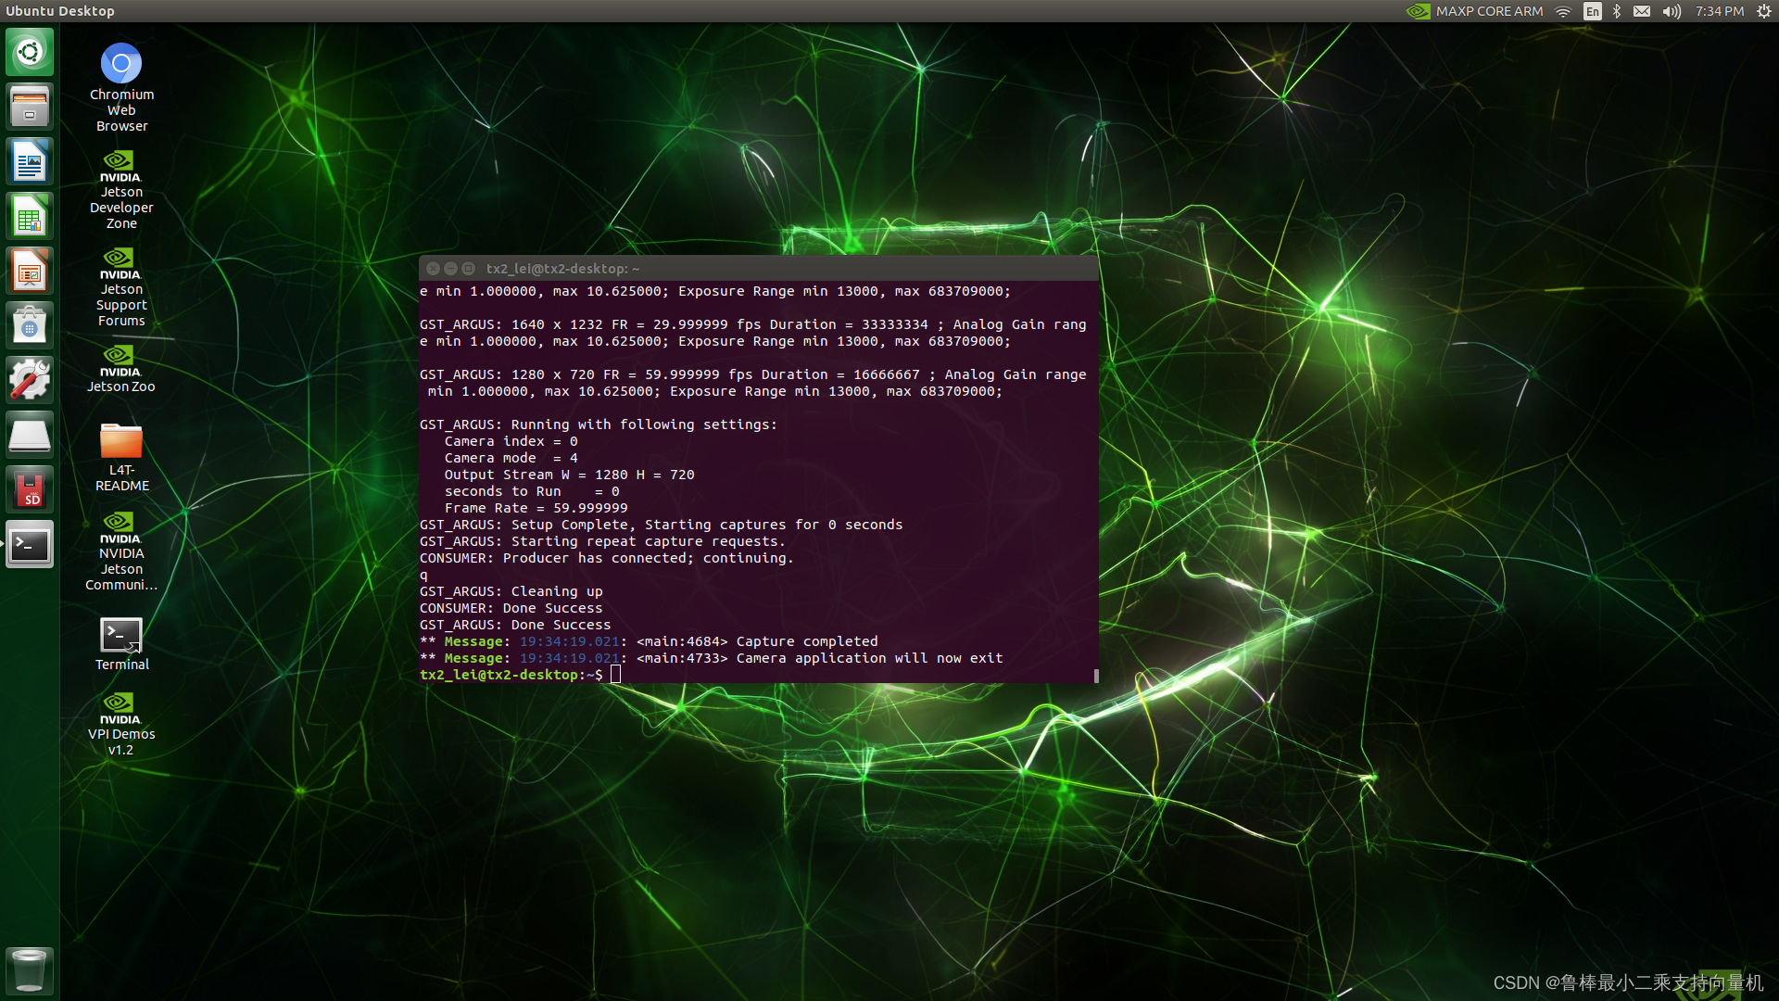Open VPI Demos v1.2 desktop shortcut
The image size is (1779, 1001).
click(x=121, y=724)
